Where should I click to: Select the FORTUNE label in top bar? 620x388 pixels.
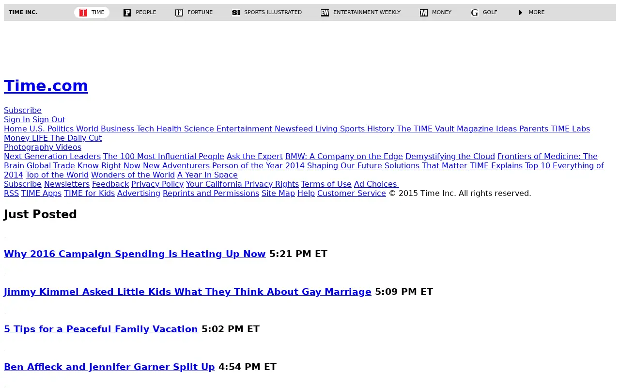(x=200, y=13)
